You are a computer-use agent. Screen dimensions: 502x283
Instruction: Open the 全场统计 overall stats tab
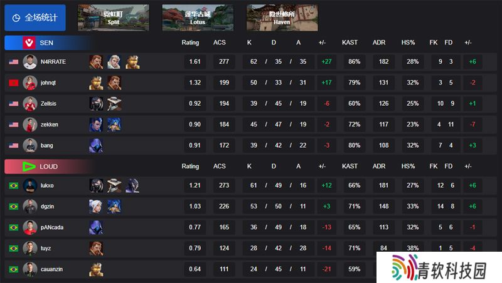click(35, 18)
